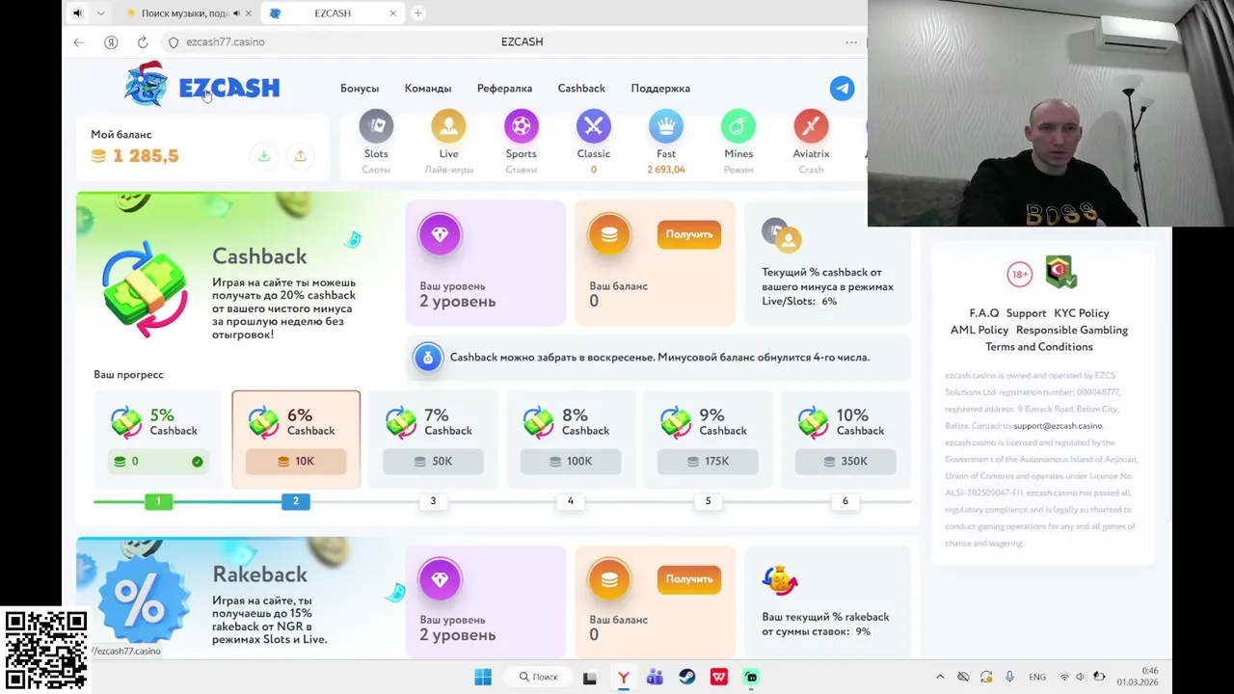Open the F.A.Q link

(x=984, y=313)
